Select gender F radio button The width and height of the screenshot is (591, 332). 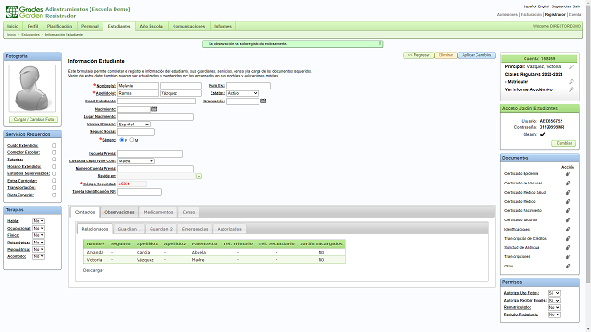coord(121,140)
